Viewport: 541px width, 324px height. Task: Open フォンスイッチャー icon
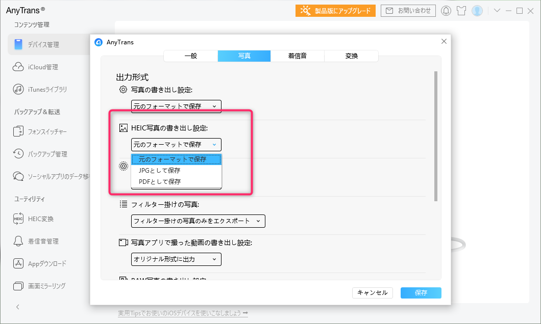coord(18,131)
